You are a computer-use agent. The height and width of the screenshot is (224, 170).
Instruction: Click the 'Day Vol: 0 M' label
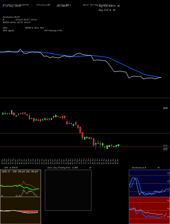click(107, 10)
